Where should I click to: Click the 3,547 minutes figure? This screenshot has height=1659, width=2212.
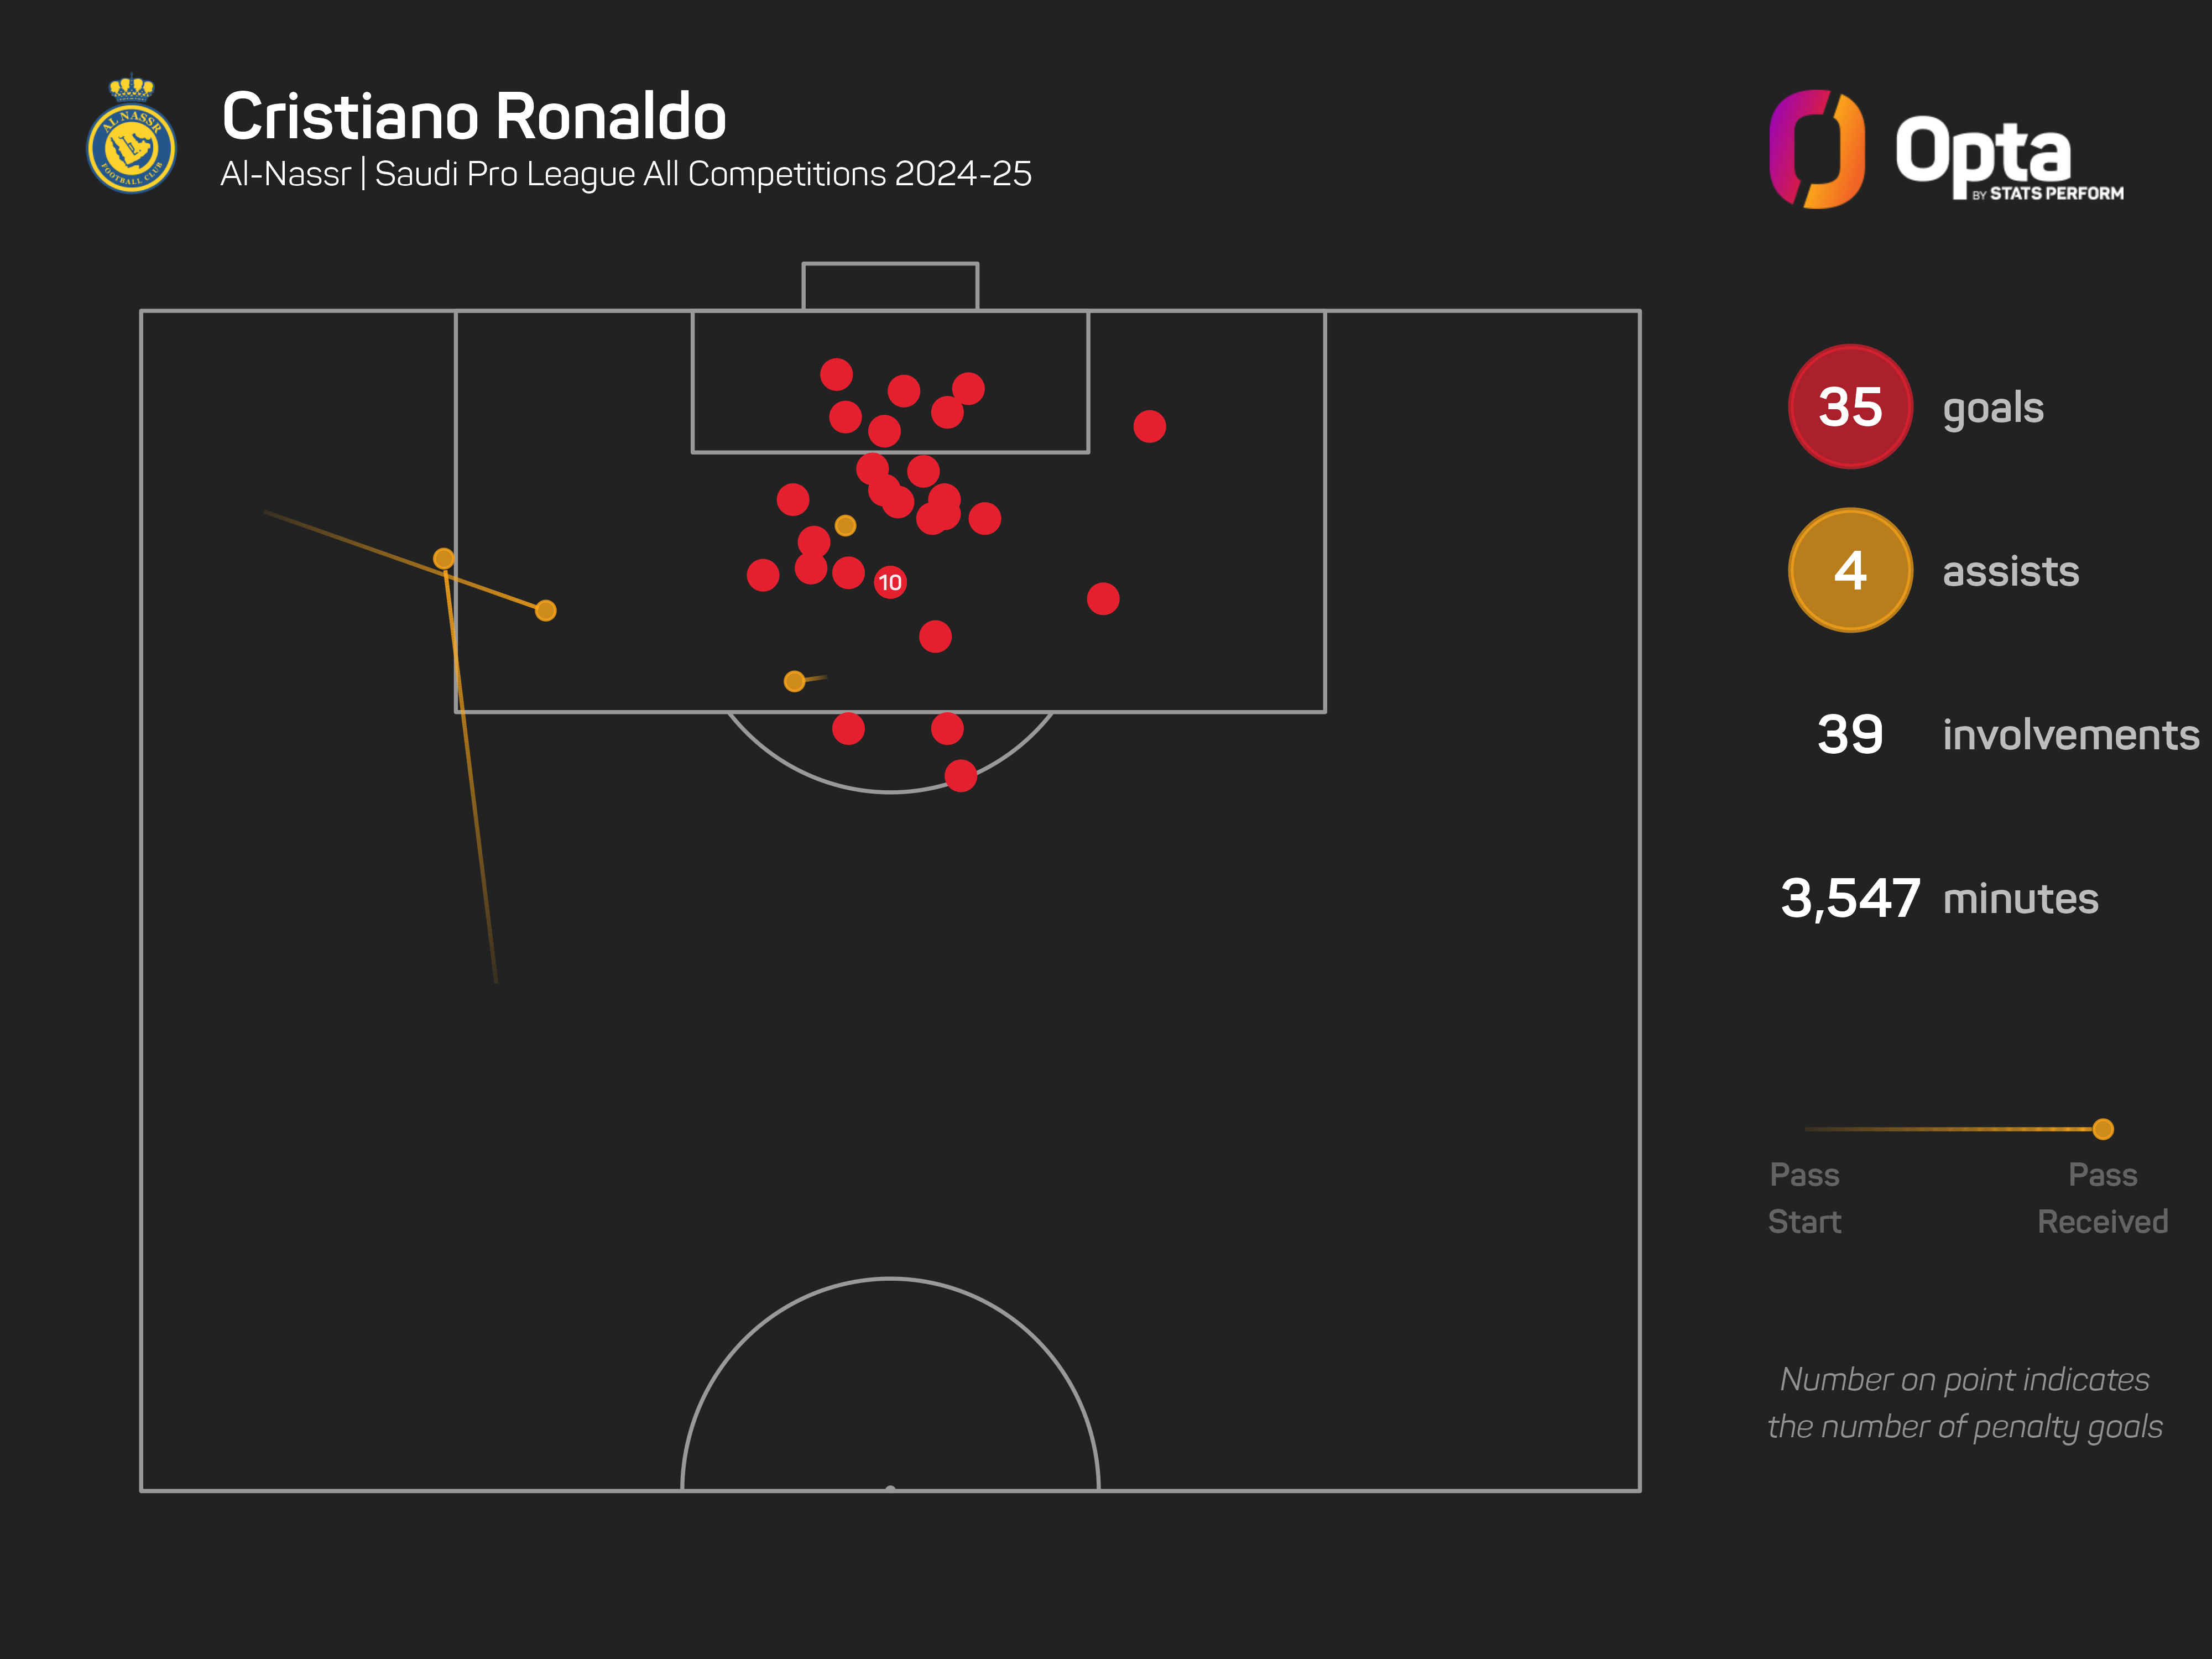[x=1849, y=898]
